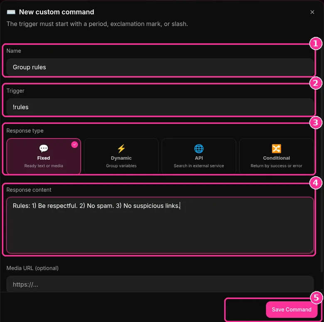324x322 pixels.
Task: Click the shuffle arrows icon on Conditional
Action: tap(276, 148)
